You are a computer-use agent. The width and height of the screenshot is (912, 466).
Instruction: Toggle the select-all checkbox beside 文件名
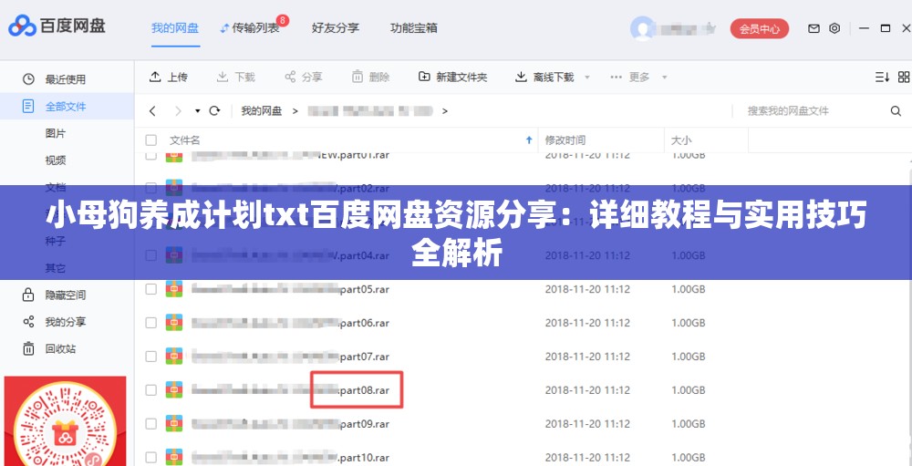151,140
